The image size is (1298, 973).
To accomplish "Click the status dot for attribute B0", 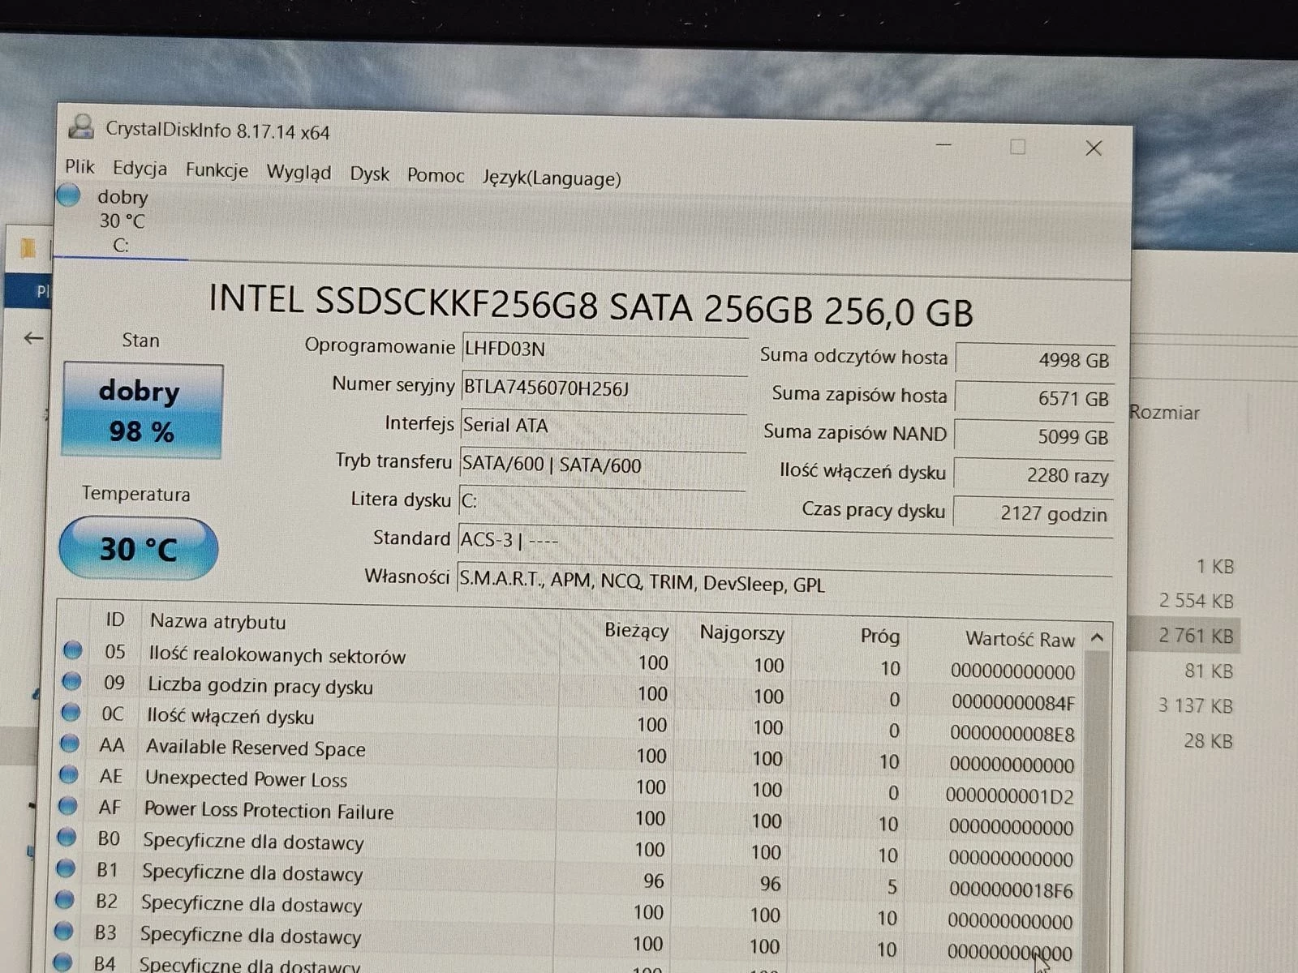I will point(67,837).
